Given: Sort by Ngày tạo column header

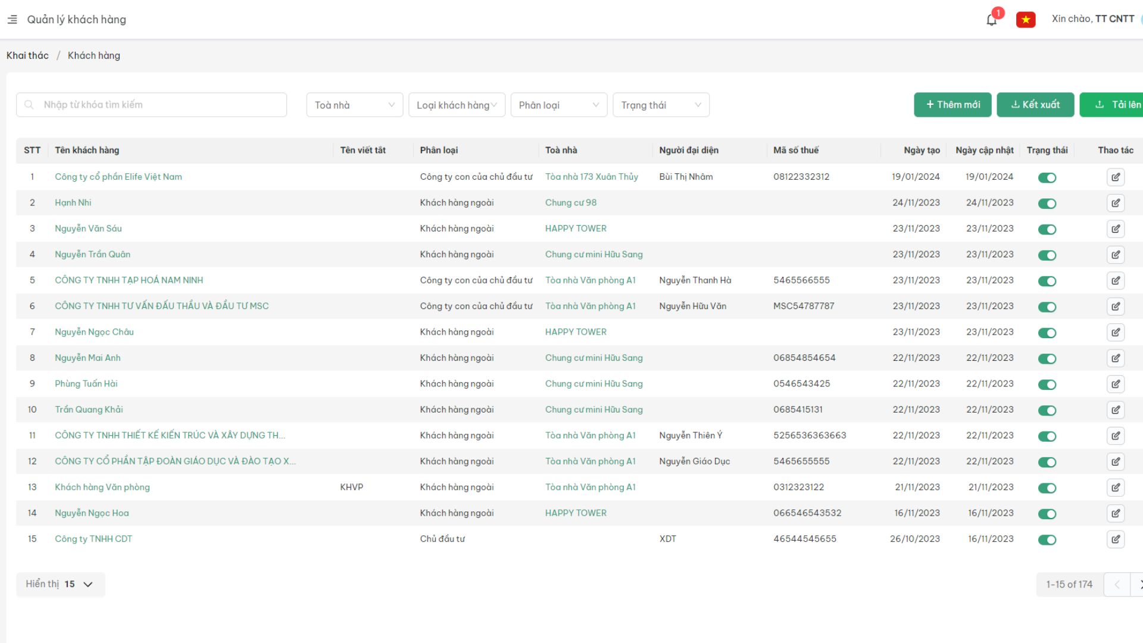Looking at the screenshot, I should point(922,150).
